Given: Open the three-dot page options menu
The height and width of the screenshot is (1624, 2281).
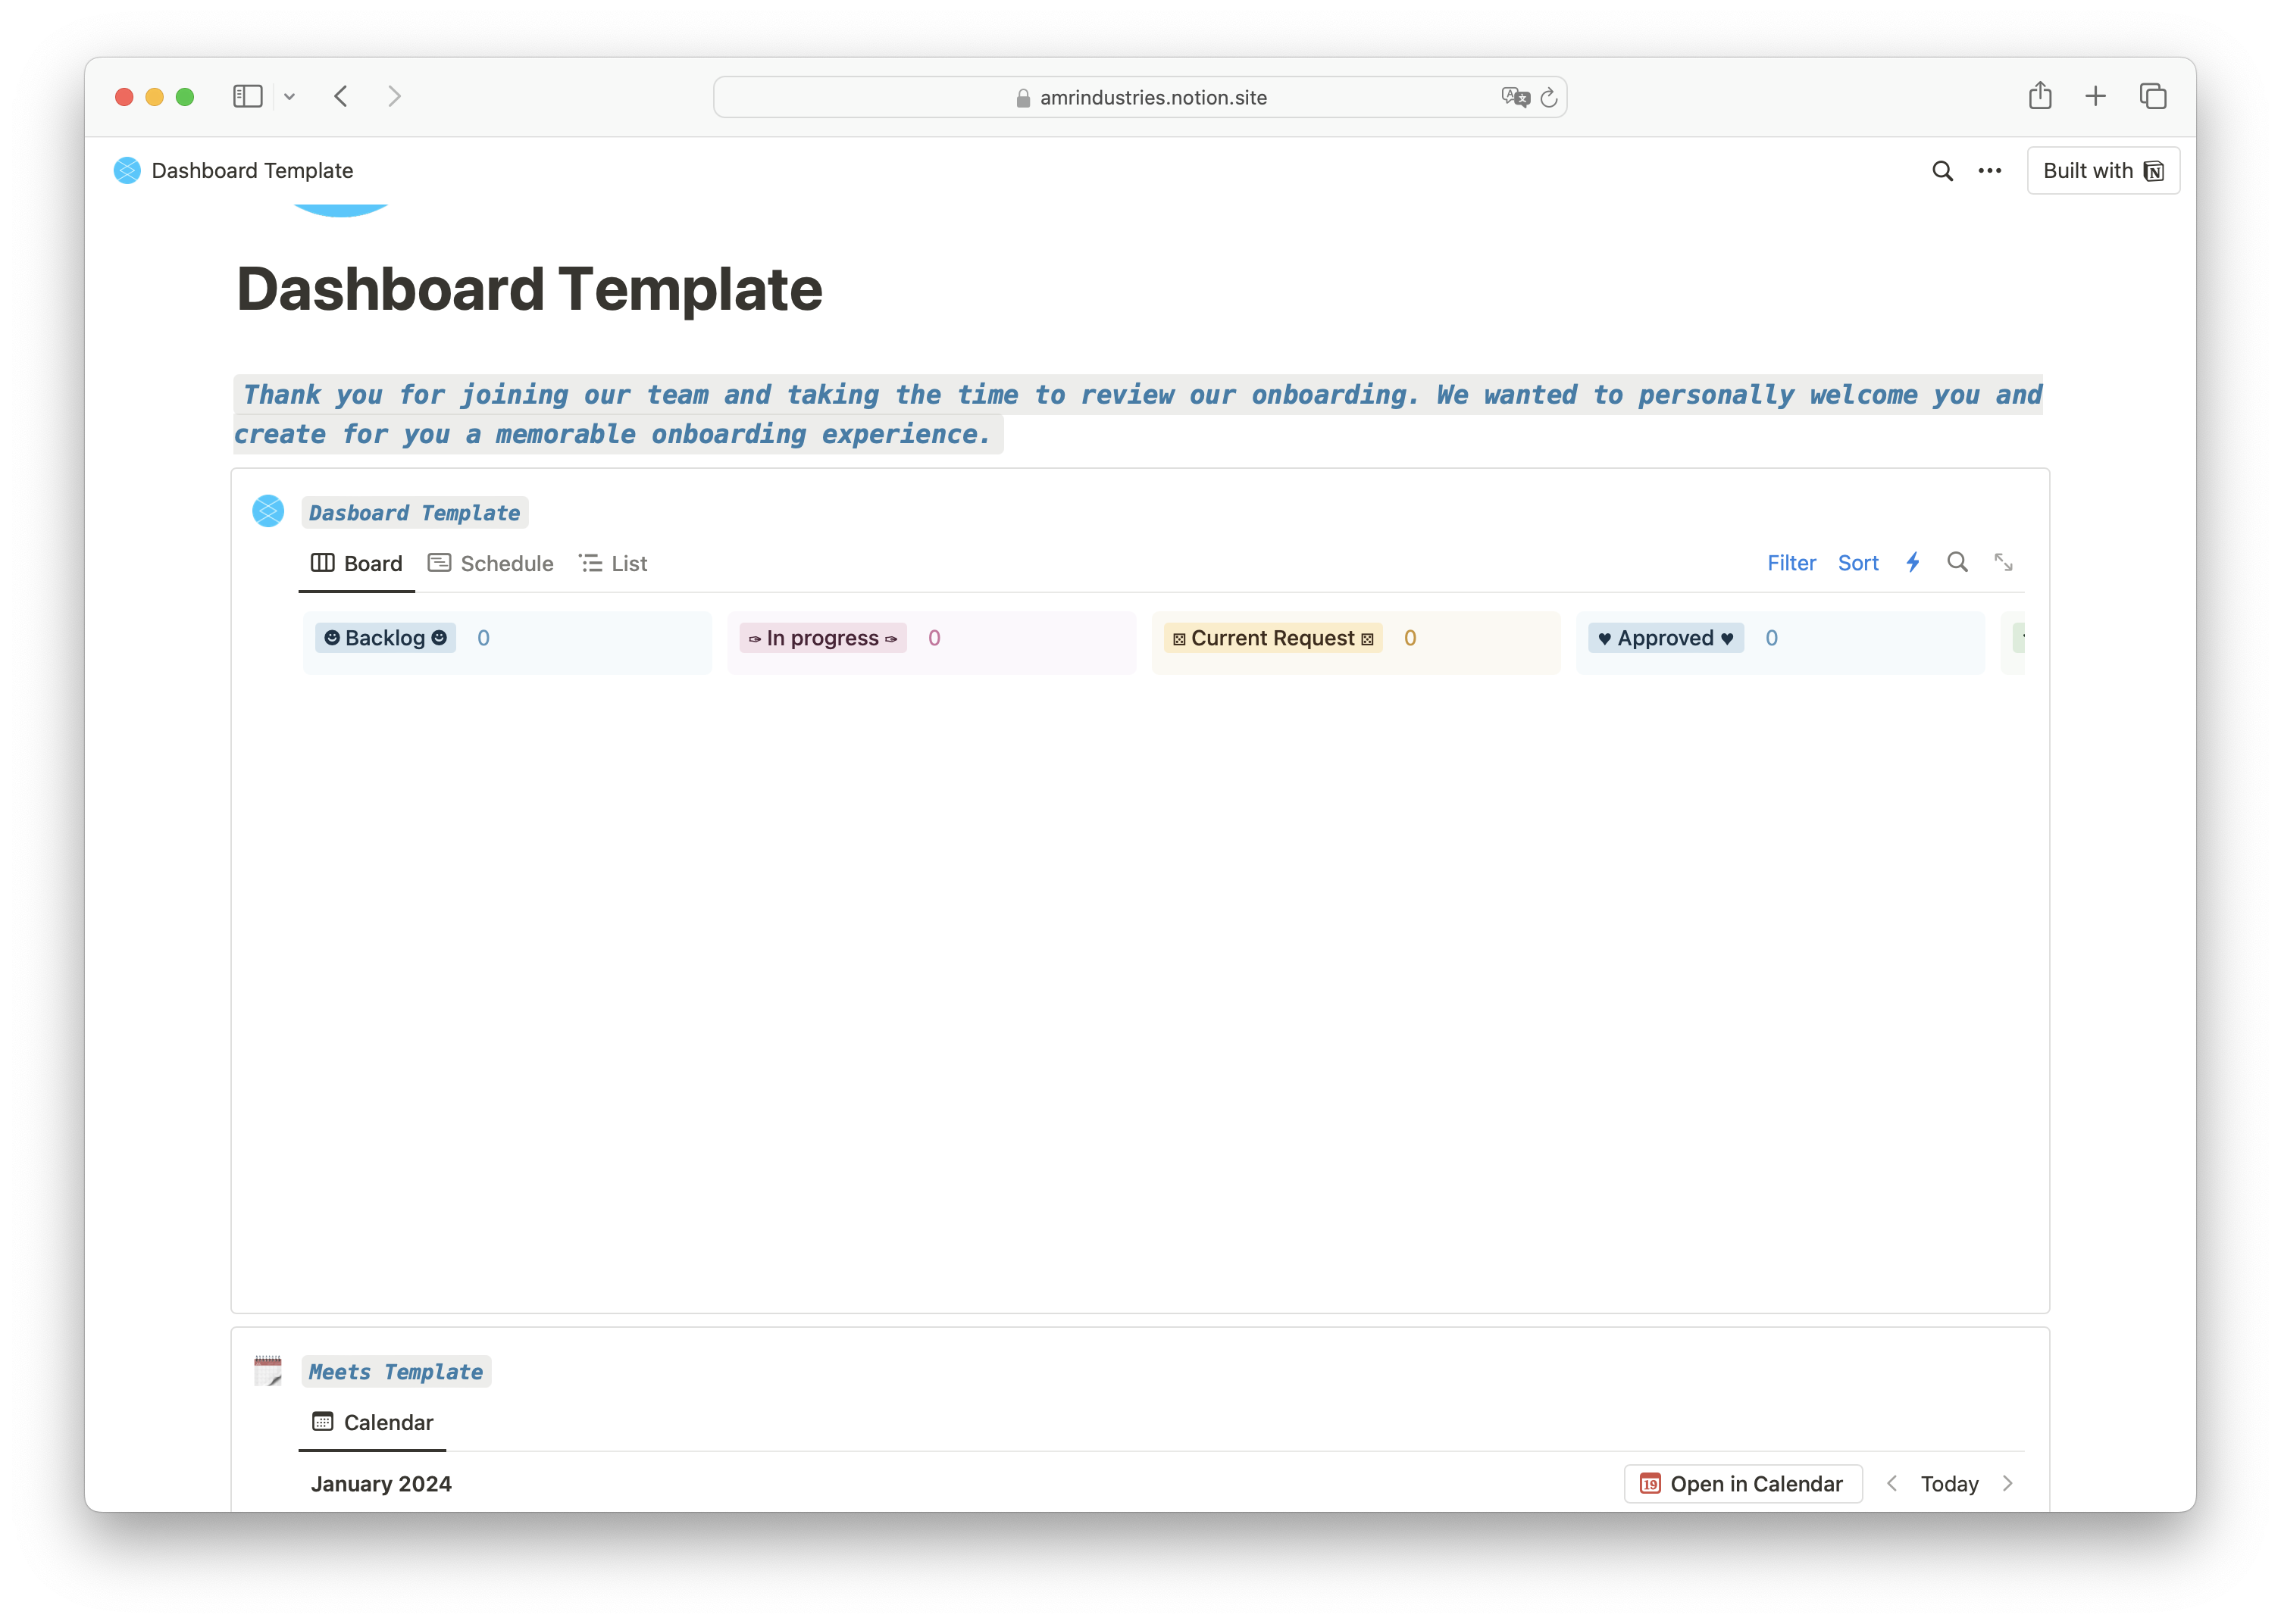Looking at the screenshot, I should click(x=1989, y=171).
